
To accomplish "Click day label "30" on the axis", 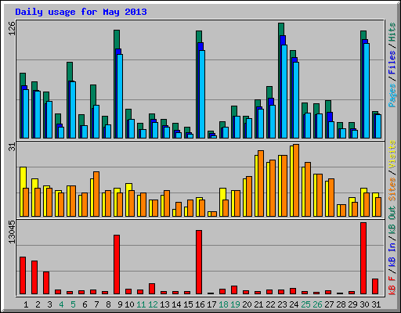I will [364, 304].
